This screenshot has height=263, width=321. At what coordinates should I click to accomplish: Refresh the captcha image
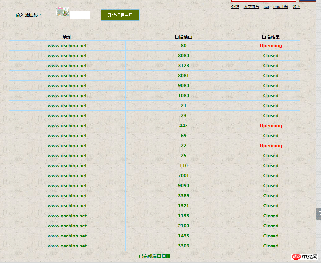(62, 12)
